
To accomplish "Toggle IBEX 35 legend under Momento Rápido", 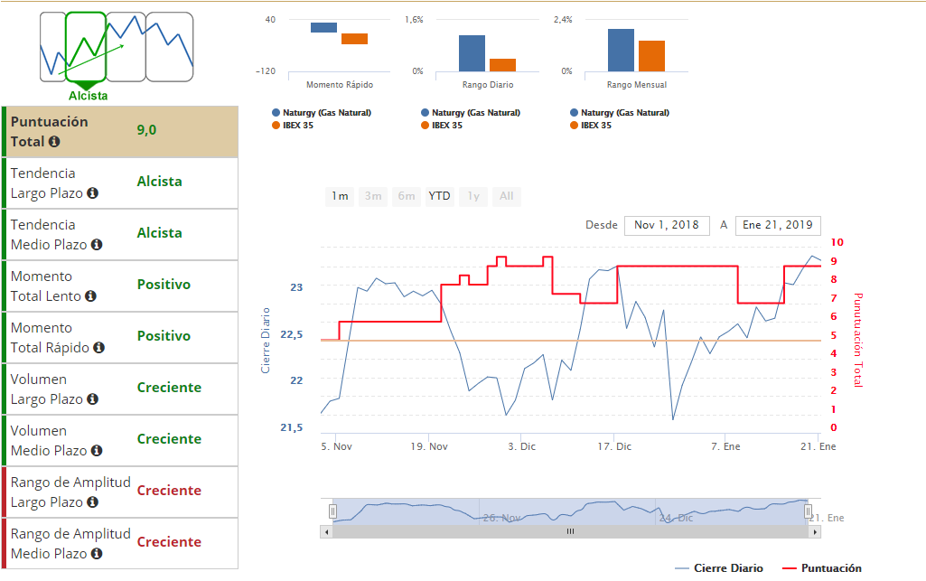I will coord(293,126).
